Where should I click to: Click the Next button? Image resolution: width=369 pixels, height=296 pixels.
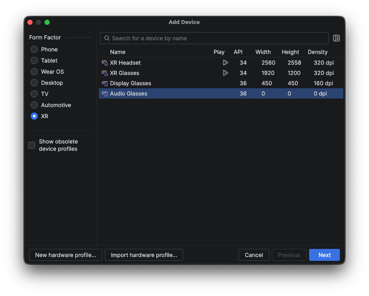point(324,255)
